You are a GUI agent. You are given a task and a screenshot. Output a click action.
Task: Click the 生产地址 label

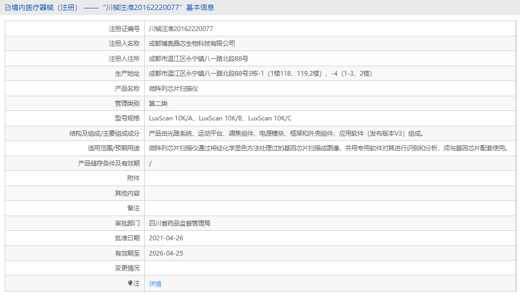127,74
